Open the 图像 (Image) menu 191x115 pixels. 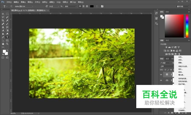[x=23, y=2]
